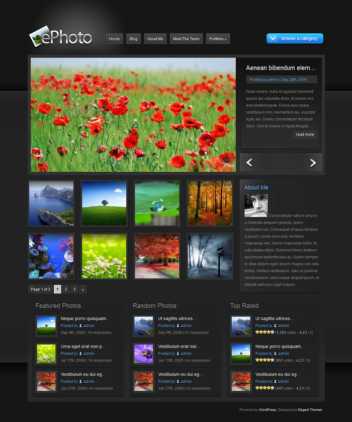Viewport: 352px width, 422px height.
Task: Click the large poppy field featured image
Action: [x=133, y=115]
